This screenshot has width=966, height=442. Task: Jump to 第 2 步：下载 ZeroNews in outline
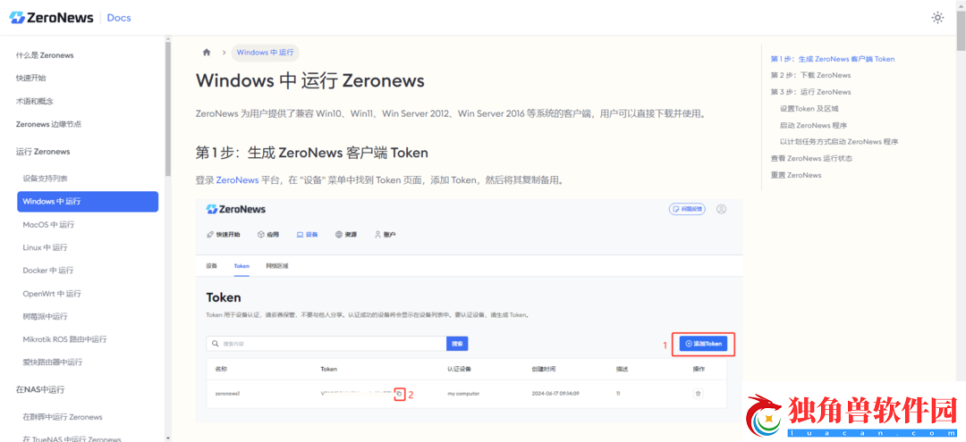pos(810,75)
